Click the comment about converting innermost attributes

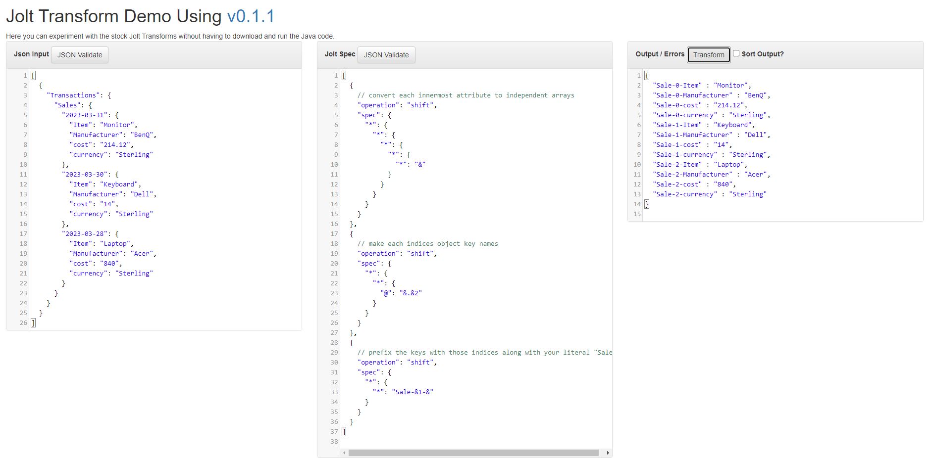(466, 95)
